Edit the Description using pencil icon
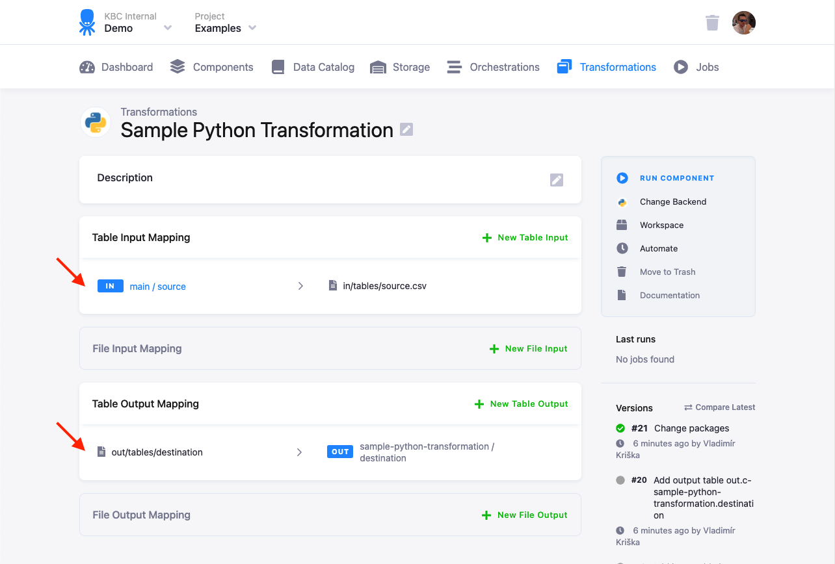The width and height of the screenshot is (835, 564). pyautogui.click(x=557, y=180)
